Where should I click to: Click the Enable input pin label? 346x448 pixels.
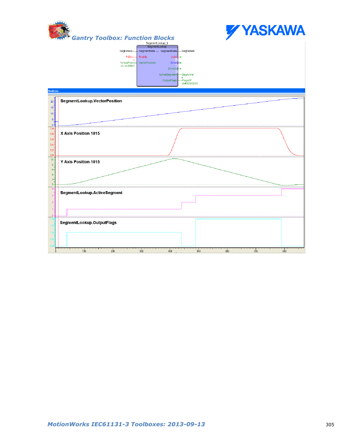(x=143, y=57)
